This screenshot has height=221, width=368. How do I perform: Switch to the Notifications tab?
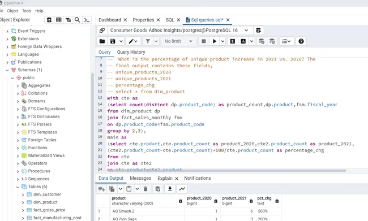[198, 178]
